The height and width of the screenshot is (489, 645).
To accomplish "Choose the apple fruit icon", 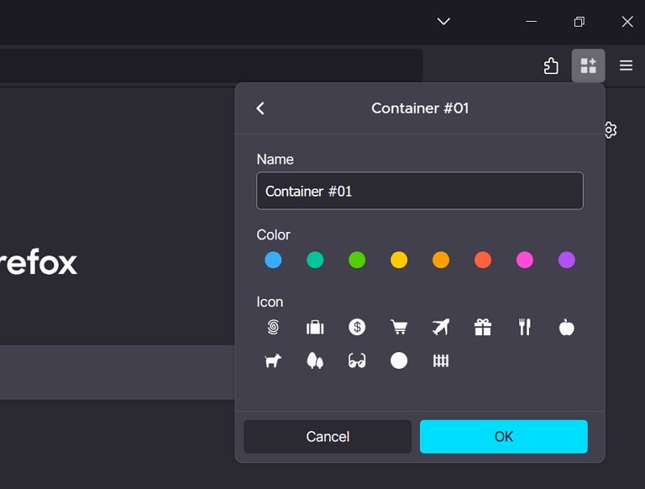I will coord(567,327).
